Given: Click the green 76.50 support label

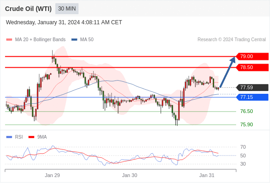Looking at the screenshot, I should point(247,111).
